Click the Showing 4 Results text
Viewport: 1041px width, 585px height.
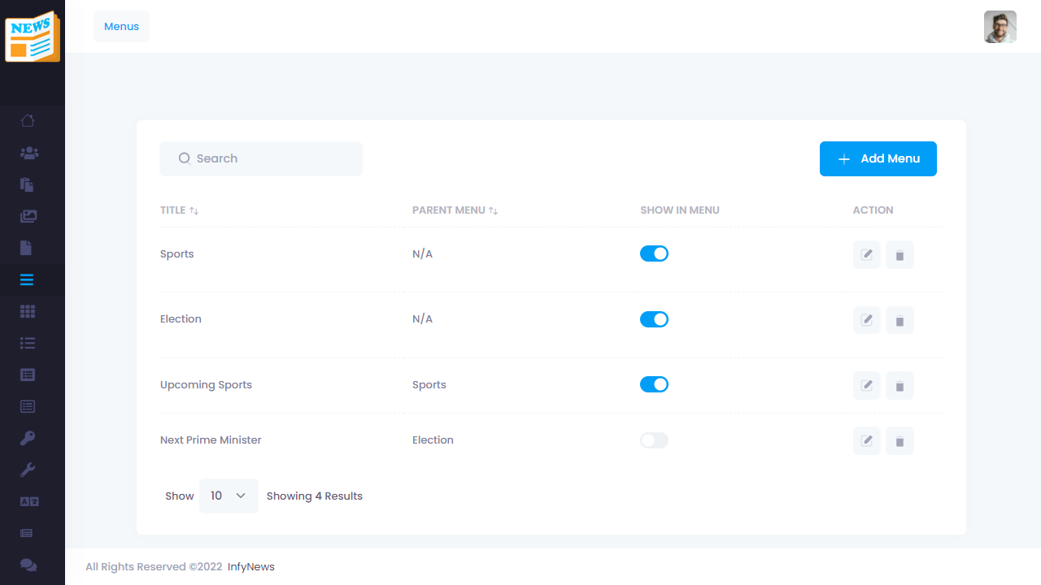click(315, 496)
